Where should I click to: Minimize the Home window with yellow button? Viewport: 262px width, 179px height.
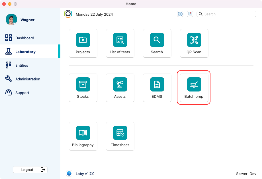click(10, 4)
